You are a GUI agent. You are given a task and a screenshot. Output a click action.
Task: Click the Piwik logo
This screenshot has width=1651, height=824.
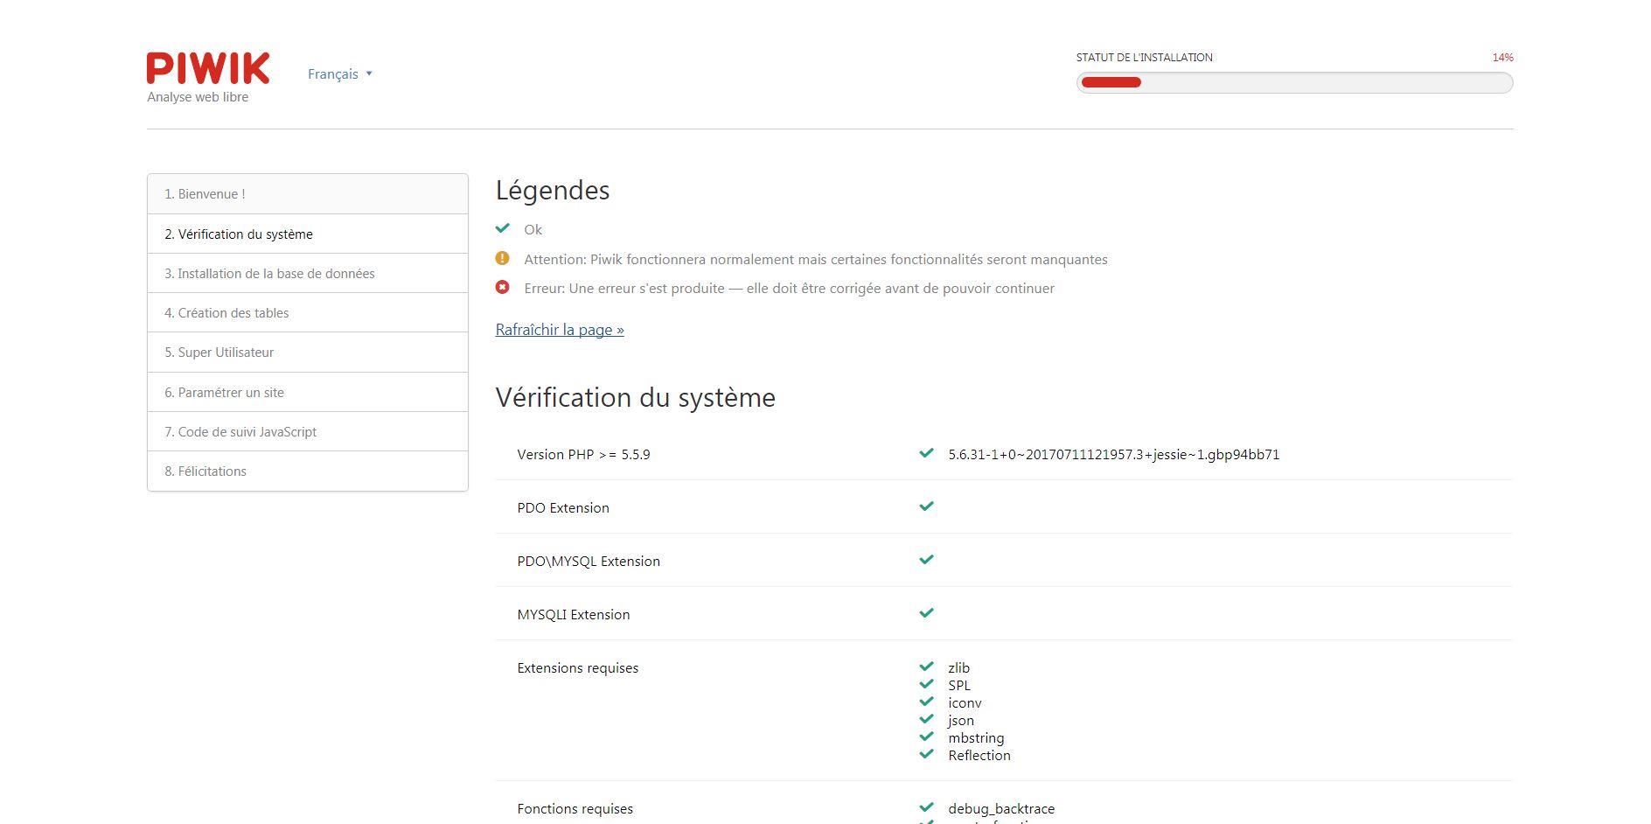coord(208,69)
